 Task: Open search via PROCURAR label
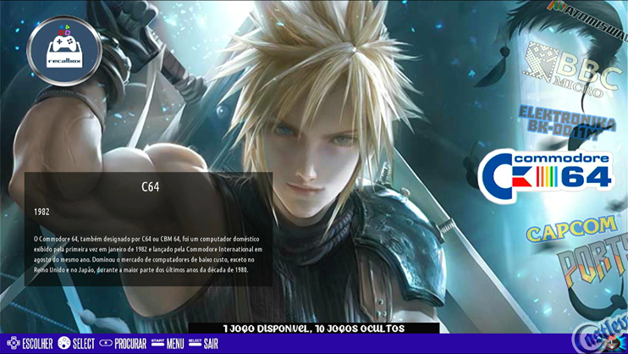tap(130, 344)
